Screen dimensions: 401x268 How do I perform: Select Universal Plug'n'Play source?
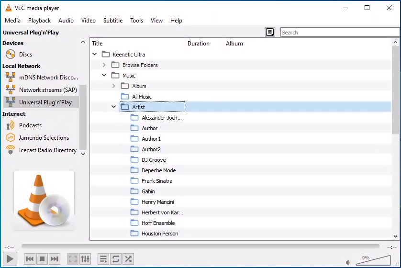(41, 102)
